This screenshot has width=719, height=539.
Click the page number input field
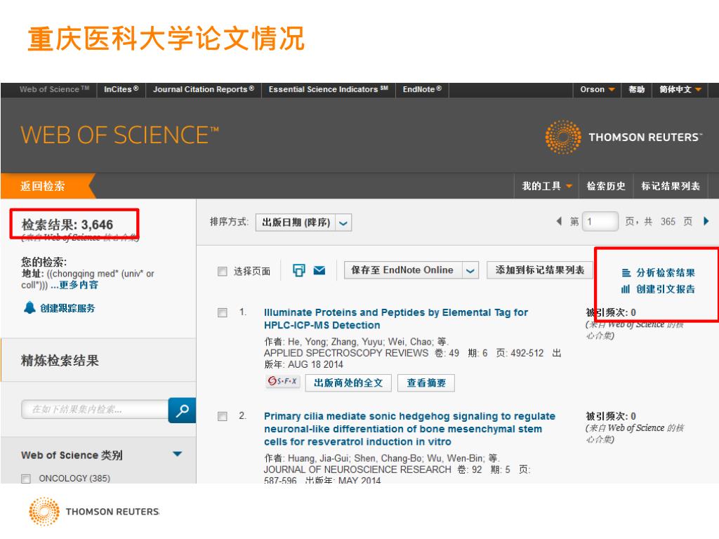click(x=600, y=222)
